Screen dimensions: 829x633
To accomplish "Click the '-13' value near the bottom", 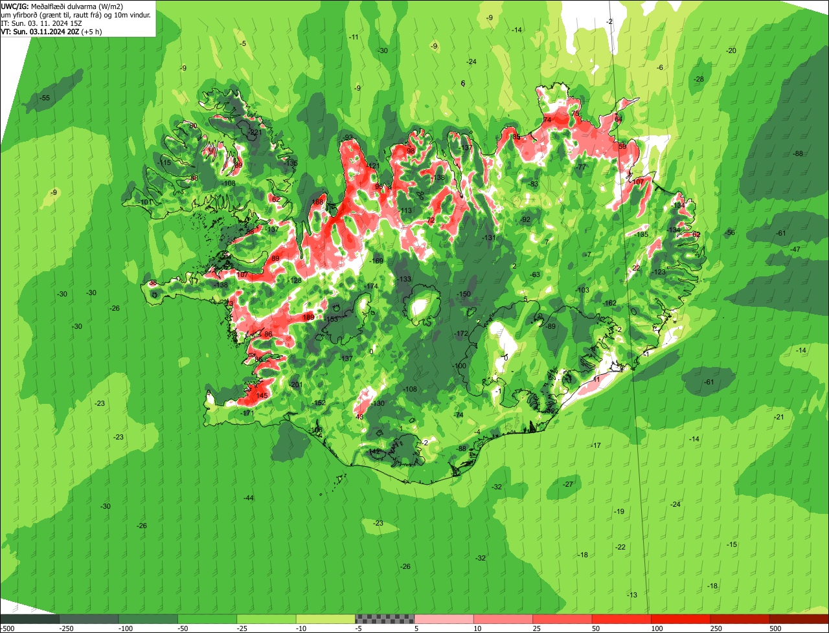I will 632,595.
